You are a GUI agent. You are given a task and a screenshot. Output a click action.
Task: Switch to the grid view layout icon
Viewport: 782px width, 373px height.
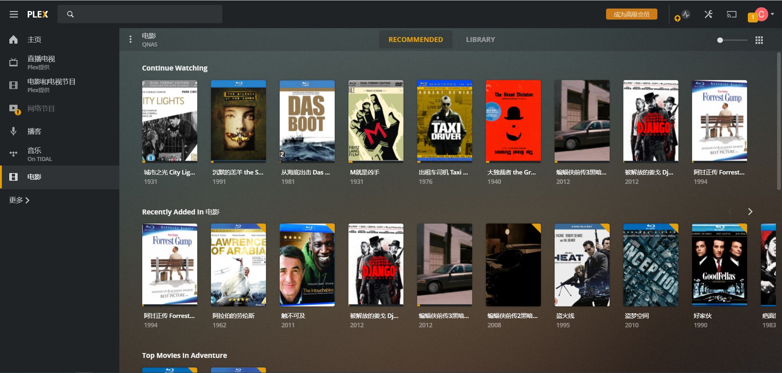tap(759, 40)
